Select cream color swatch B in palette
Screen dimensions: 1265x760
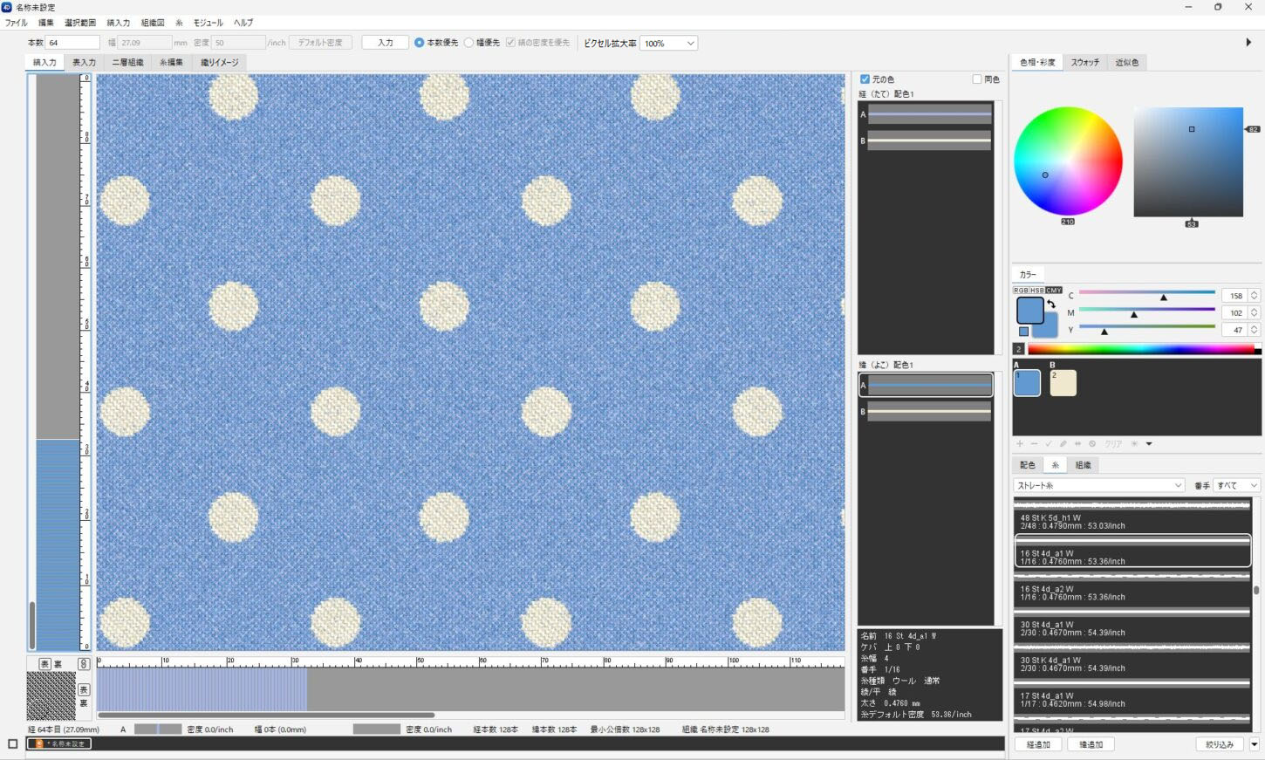1063,383
